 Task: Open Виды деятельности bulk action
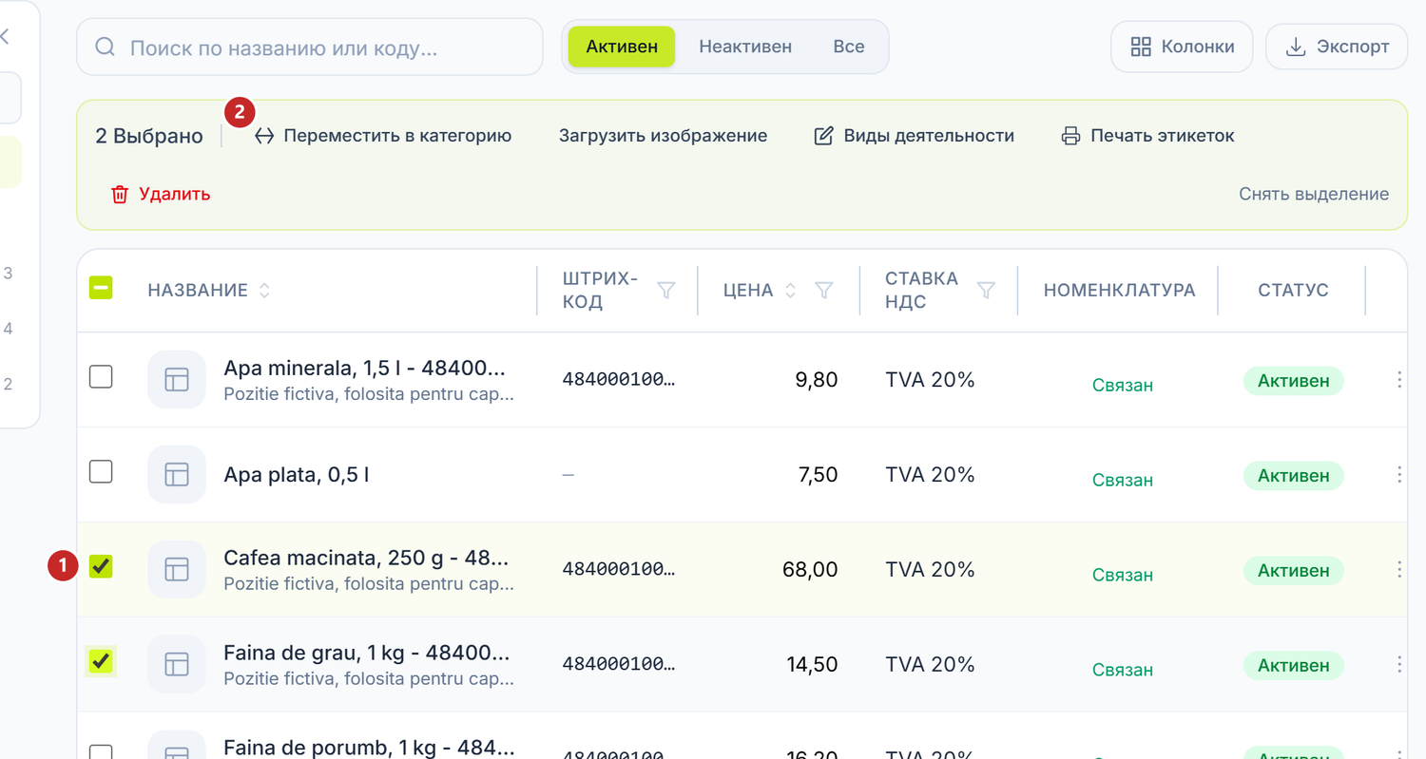tap(914, 136)
